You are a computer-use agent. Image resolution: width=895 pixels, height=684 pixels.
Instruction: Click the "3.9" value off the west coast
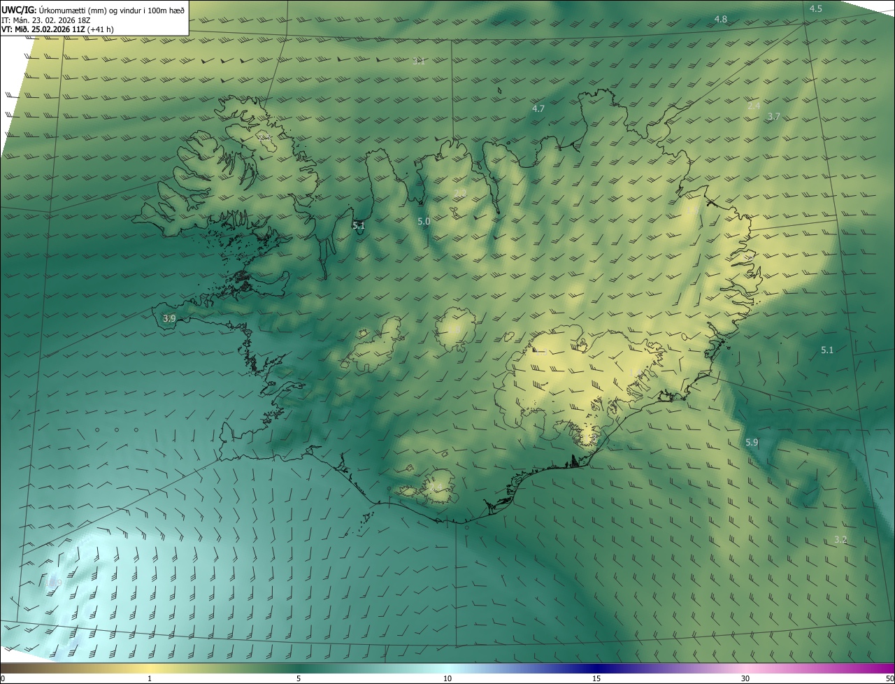point(169,318)
